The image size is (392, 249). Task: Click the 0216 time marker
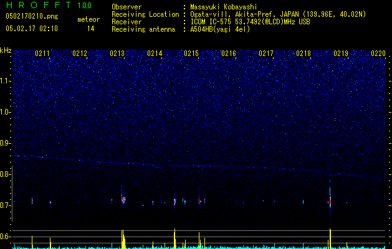point(229,54)
